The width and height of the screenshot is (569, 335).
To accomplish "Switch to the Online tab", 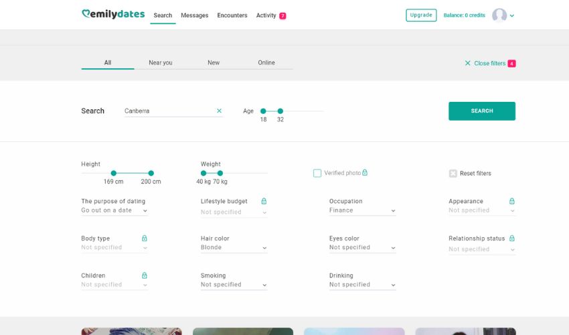I will (x=266, y=62).
